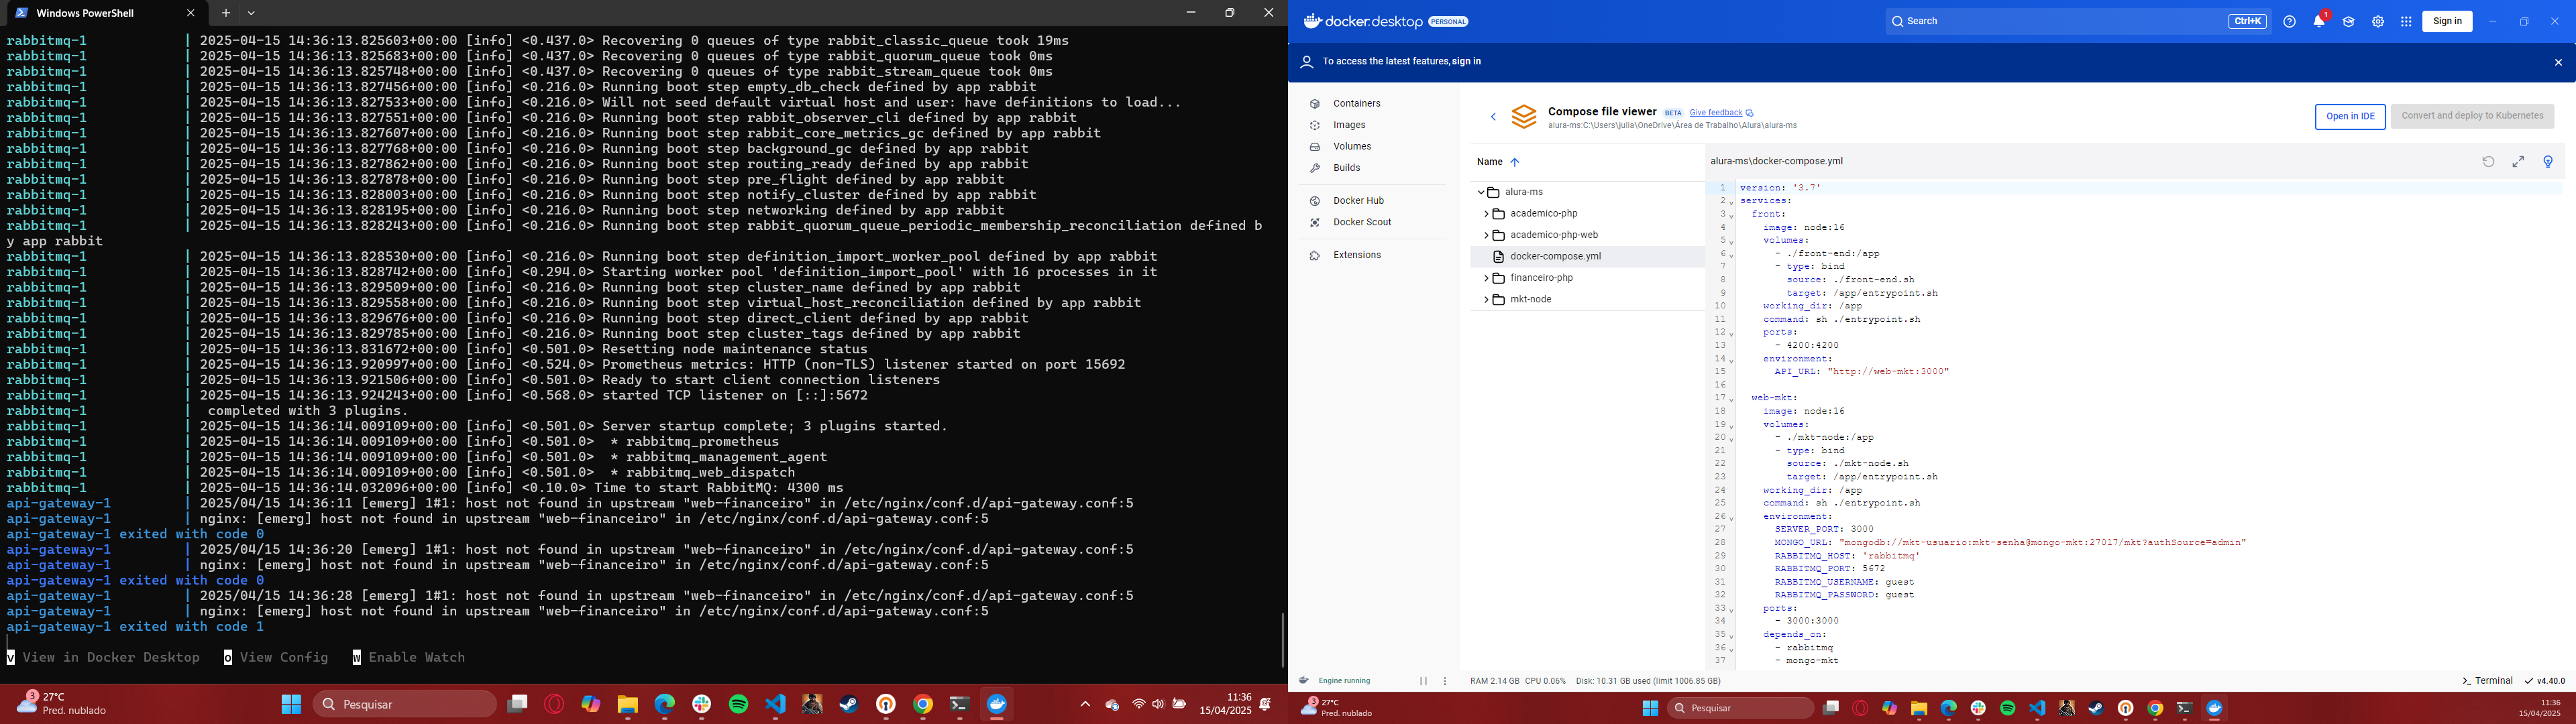Close the Windows PowerShell tab

190,13
